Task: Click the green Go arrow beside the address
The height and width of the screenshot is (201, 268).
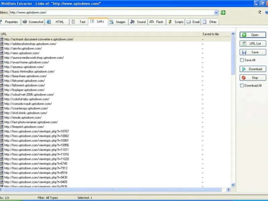Action: point(223,12)
